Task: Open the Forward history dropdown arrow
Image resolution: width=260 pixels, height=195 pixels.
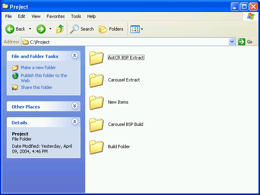Action: [x=50, y=29]
